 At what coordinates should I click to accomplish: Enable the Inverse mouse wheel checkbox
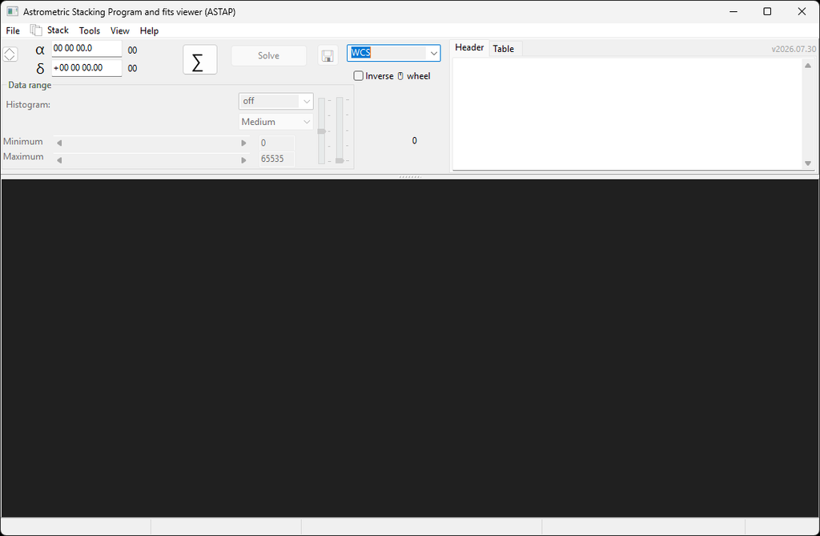(358, 76)
